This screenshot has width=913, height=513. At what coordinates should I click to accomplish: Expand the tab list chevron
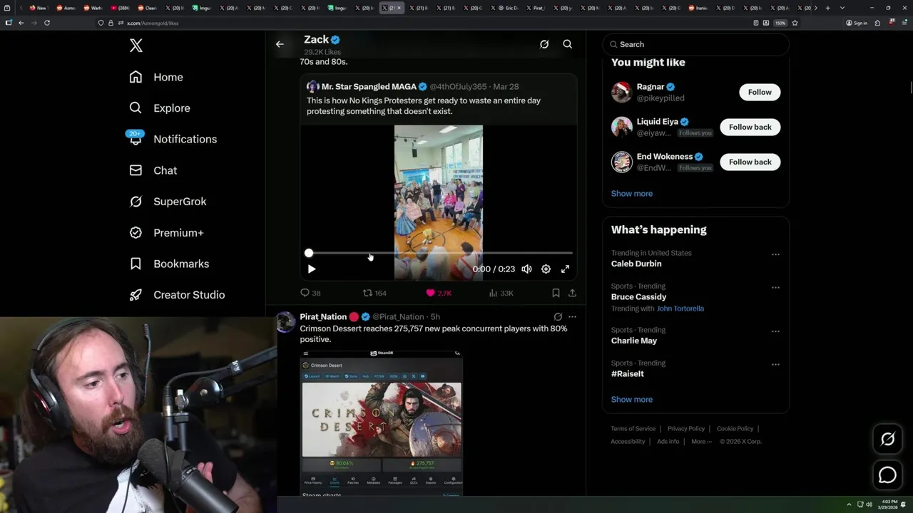(x=842, y=8)
